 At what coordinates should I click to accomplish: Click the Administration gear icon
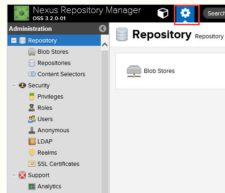pyautogui.click(x=185, y=13)
